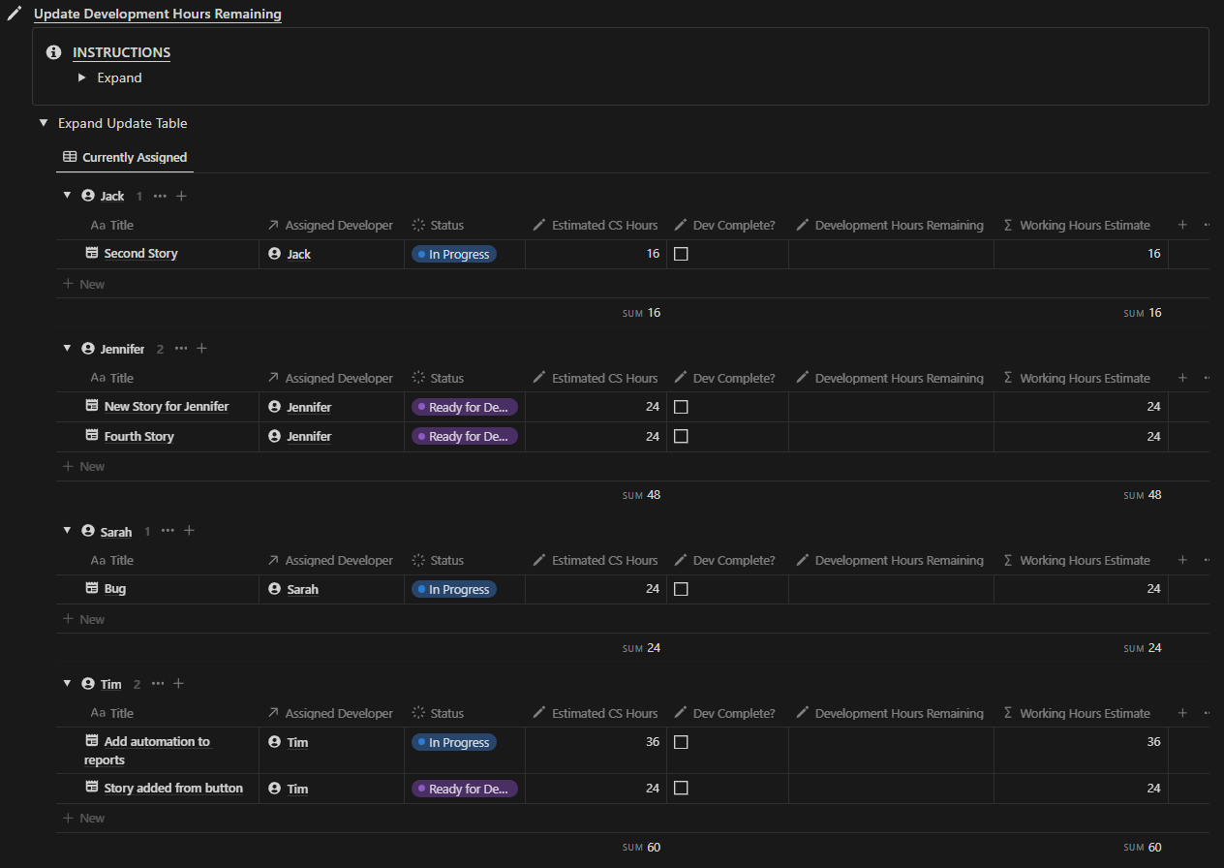This screenshot has width=1224, height=868.
Task: Add item to Tim group via plus icon
Action: (178, 684)
